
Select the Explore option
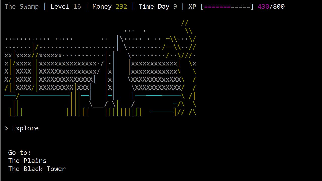pyautogui.click(x=25, y=128)
